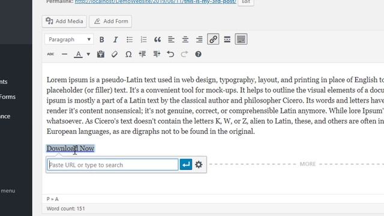Viewport: 384px width, 216px height.
Task: Align text left
Action: [x=171, y=40]
